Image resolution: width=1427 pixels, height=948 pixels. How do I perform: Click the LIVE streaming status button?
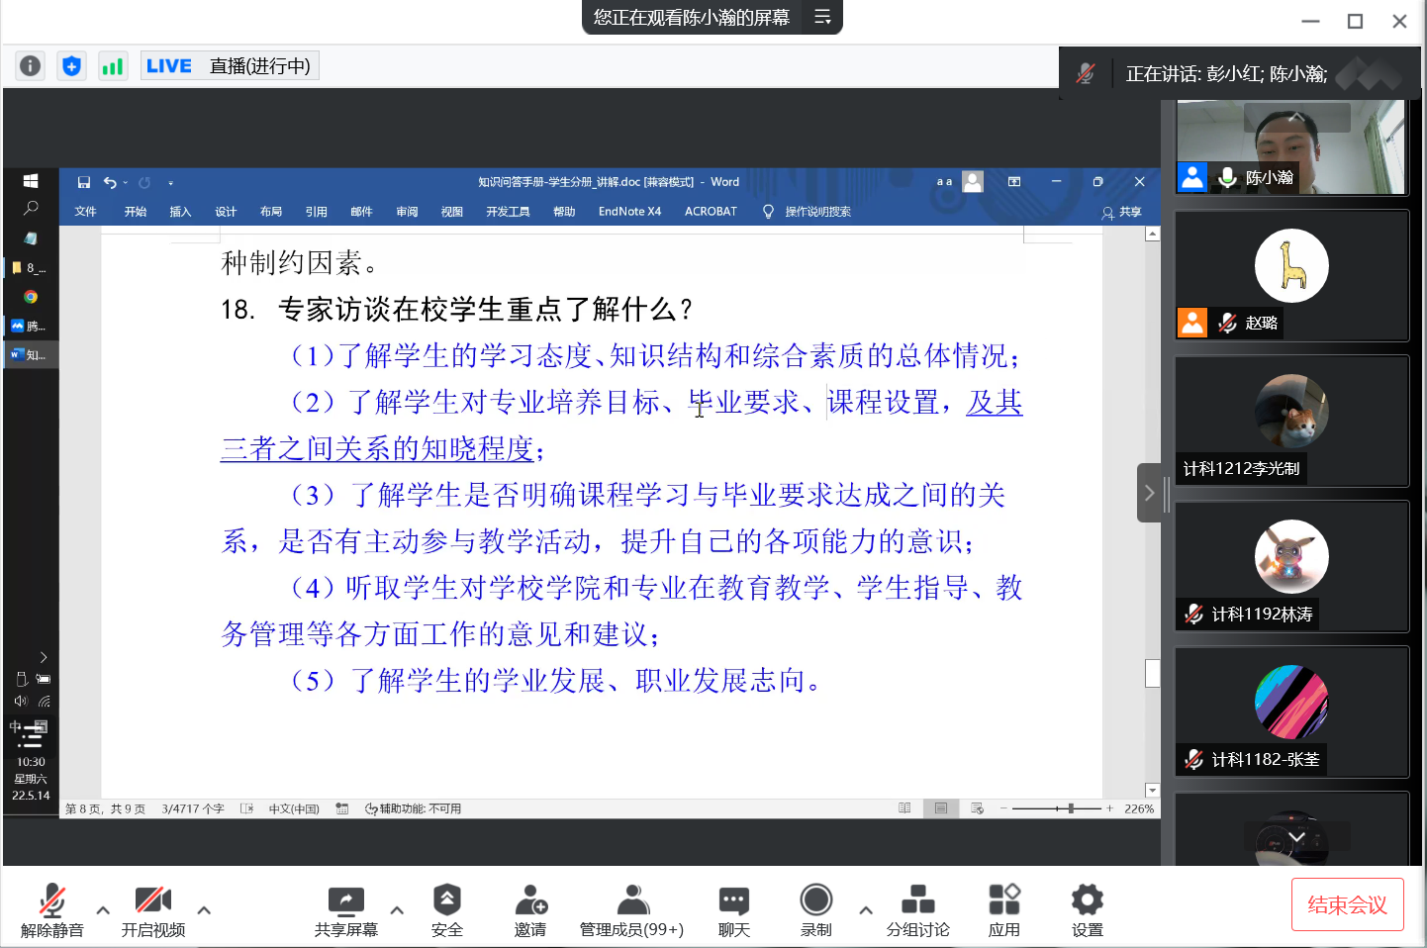pyautogui.click(x=230, y=66)
